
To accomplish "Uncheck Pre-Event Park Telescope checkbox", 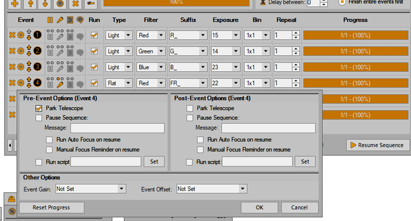I will [x=39, y=108].
